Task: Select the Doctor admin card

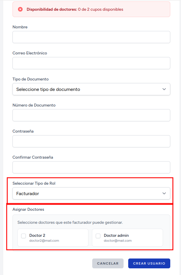Action: click(x=127, y=237)
